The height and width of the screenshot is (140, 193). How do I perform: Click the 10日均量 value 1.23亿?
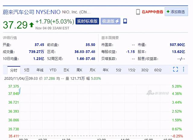pos(39,59)
